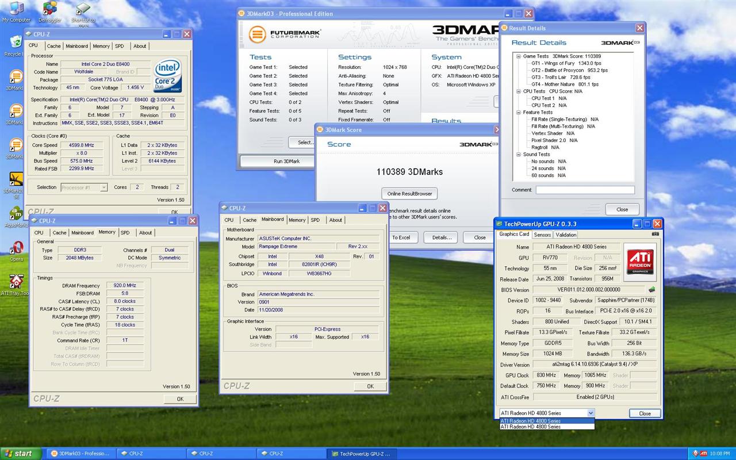Open the Windows Start menu

point(21,454)
